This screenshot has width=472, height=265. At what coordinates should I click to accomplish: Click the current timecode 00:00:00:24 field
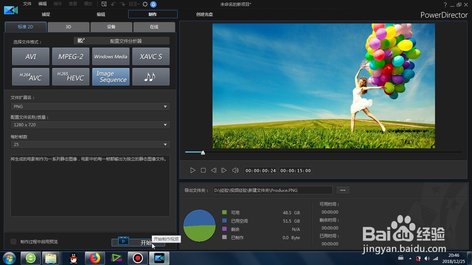pos(261,171)
